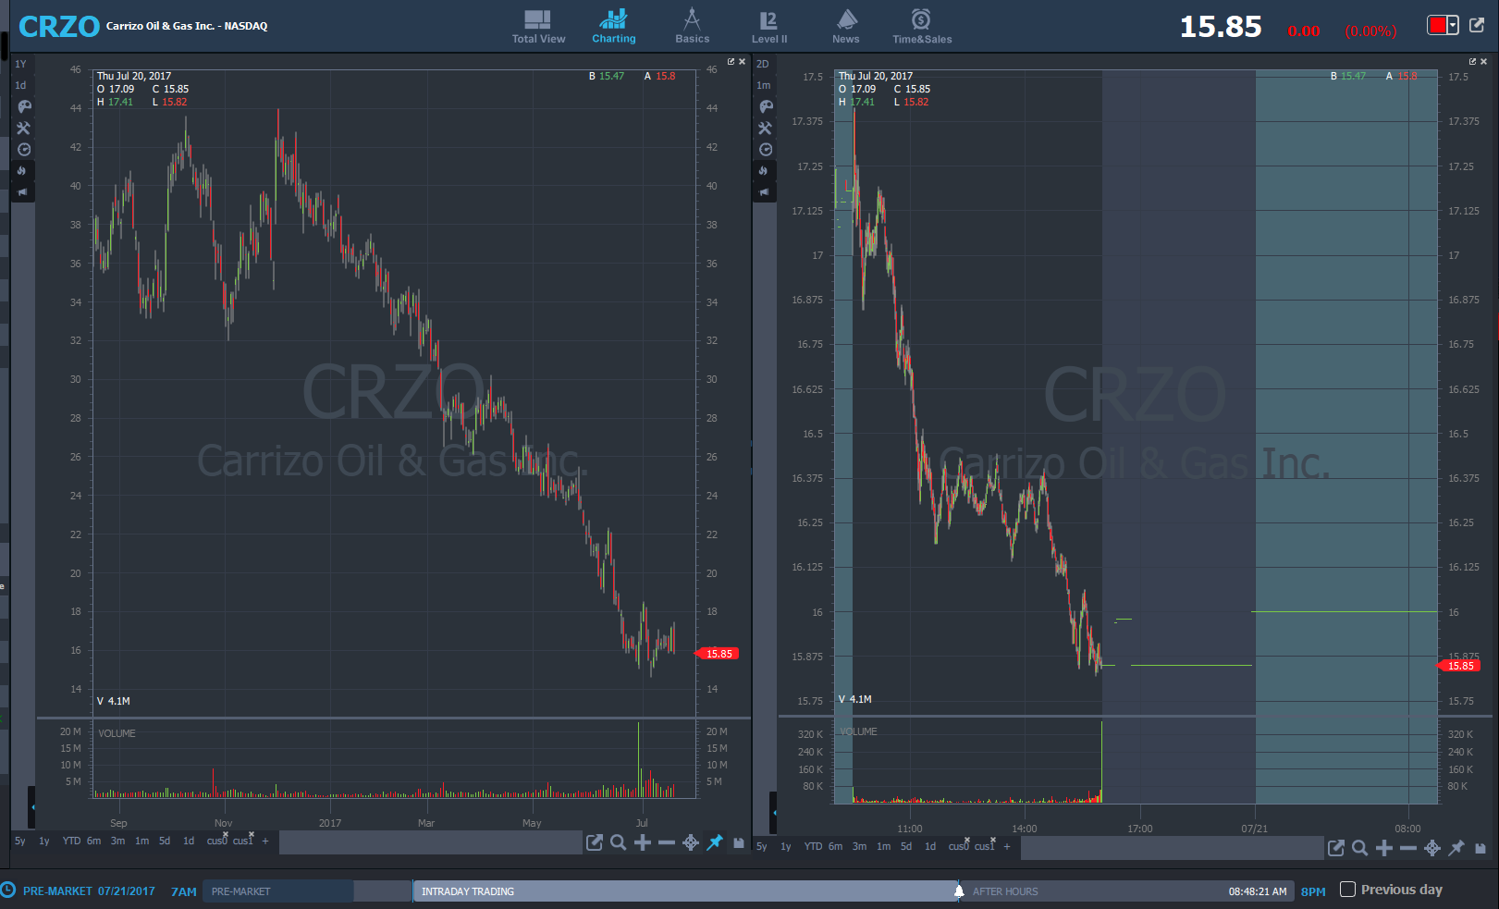The height and width of the screenshot is (909, 1499).
Task: Open the right chart palette/color settings
Action: tap(766, 106)
